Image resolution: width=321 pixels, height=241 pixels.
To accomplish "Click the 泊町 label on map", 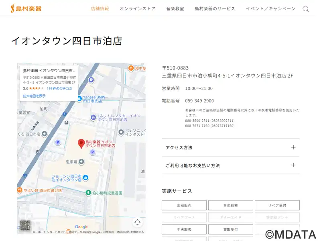I will click(44, 109).
